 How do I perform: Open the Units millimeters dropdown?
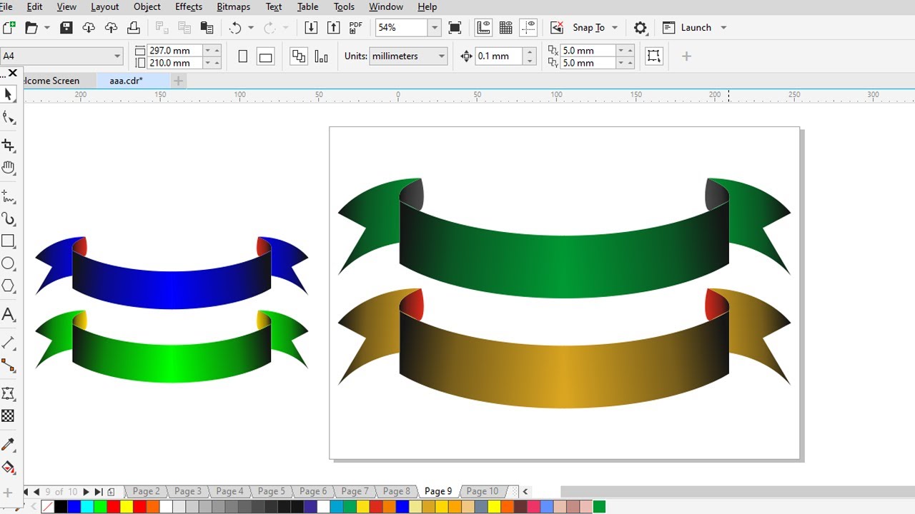coord(442,56)
